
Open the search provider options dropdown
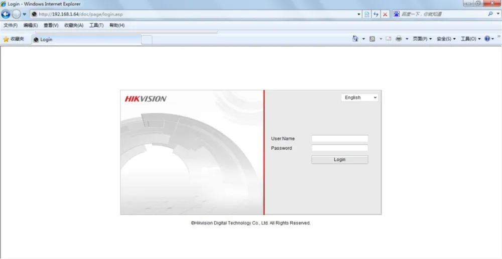pyautogui.click(x=498, y=14)
